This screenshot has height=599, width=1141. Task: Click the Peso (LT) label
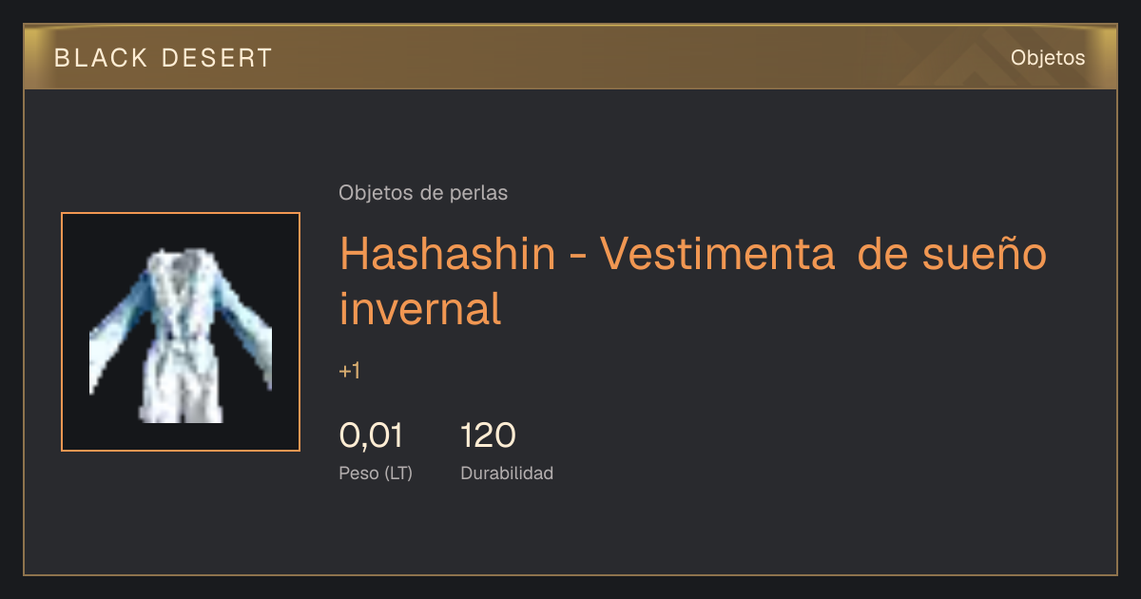tap(376, 473)
